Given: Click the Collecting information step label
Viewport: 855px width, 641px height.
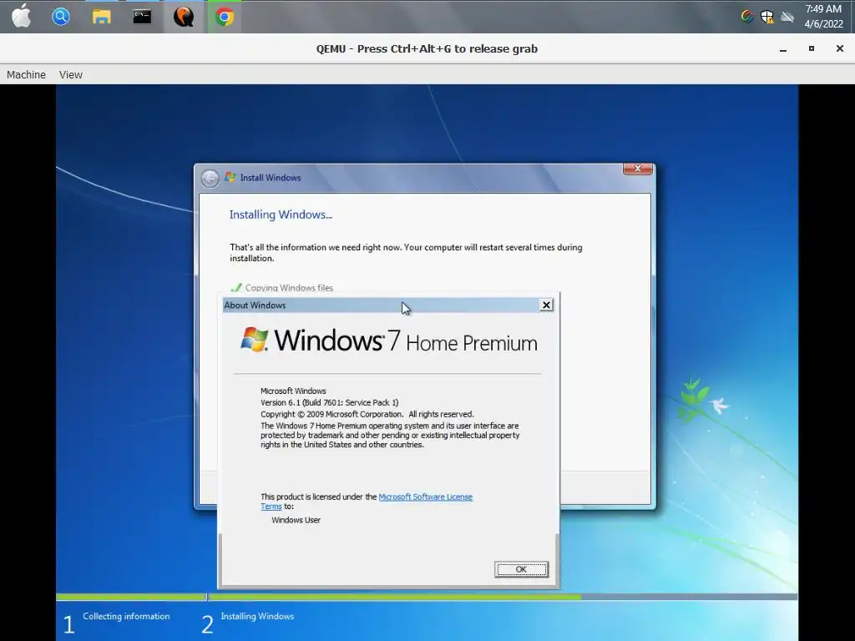Looking at the screenshot, I should (x=126, y=616).
